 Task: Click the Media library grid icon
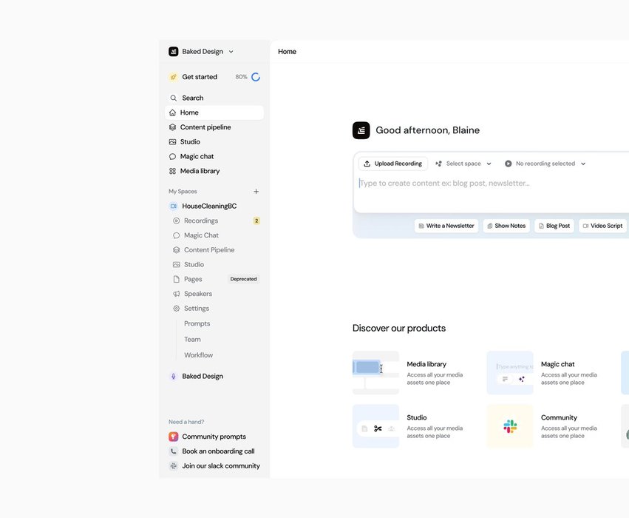pyautogui.click(x=172, y=171)
